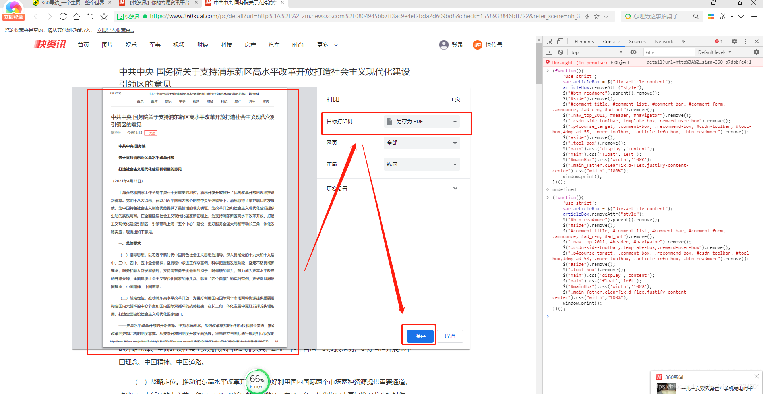This screenshot has height=394, width=763.
Task: Open the 网页 全部 pages dropdown
Action: tap(422, 143)
